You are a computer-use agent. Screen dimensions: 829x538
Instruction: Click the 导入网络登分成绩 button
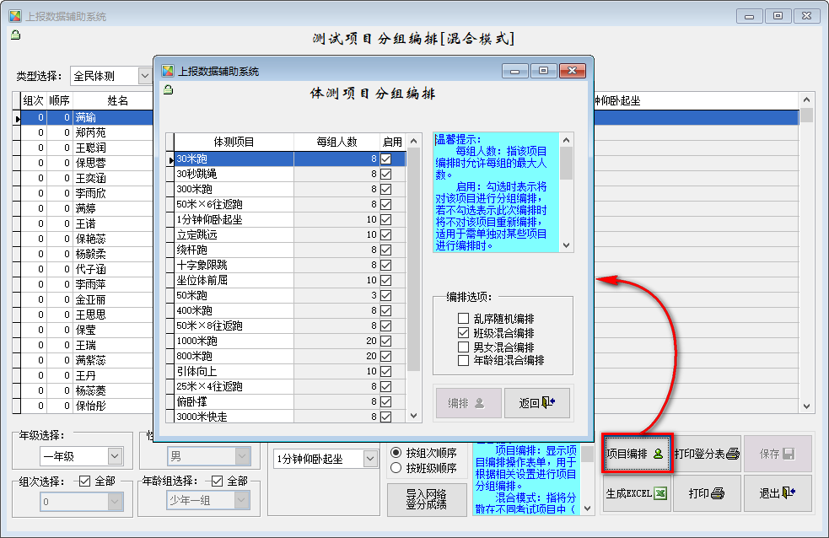click(426, 499)
